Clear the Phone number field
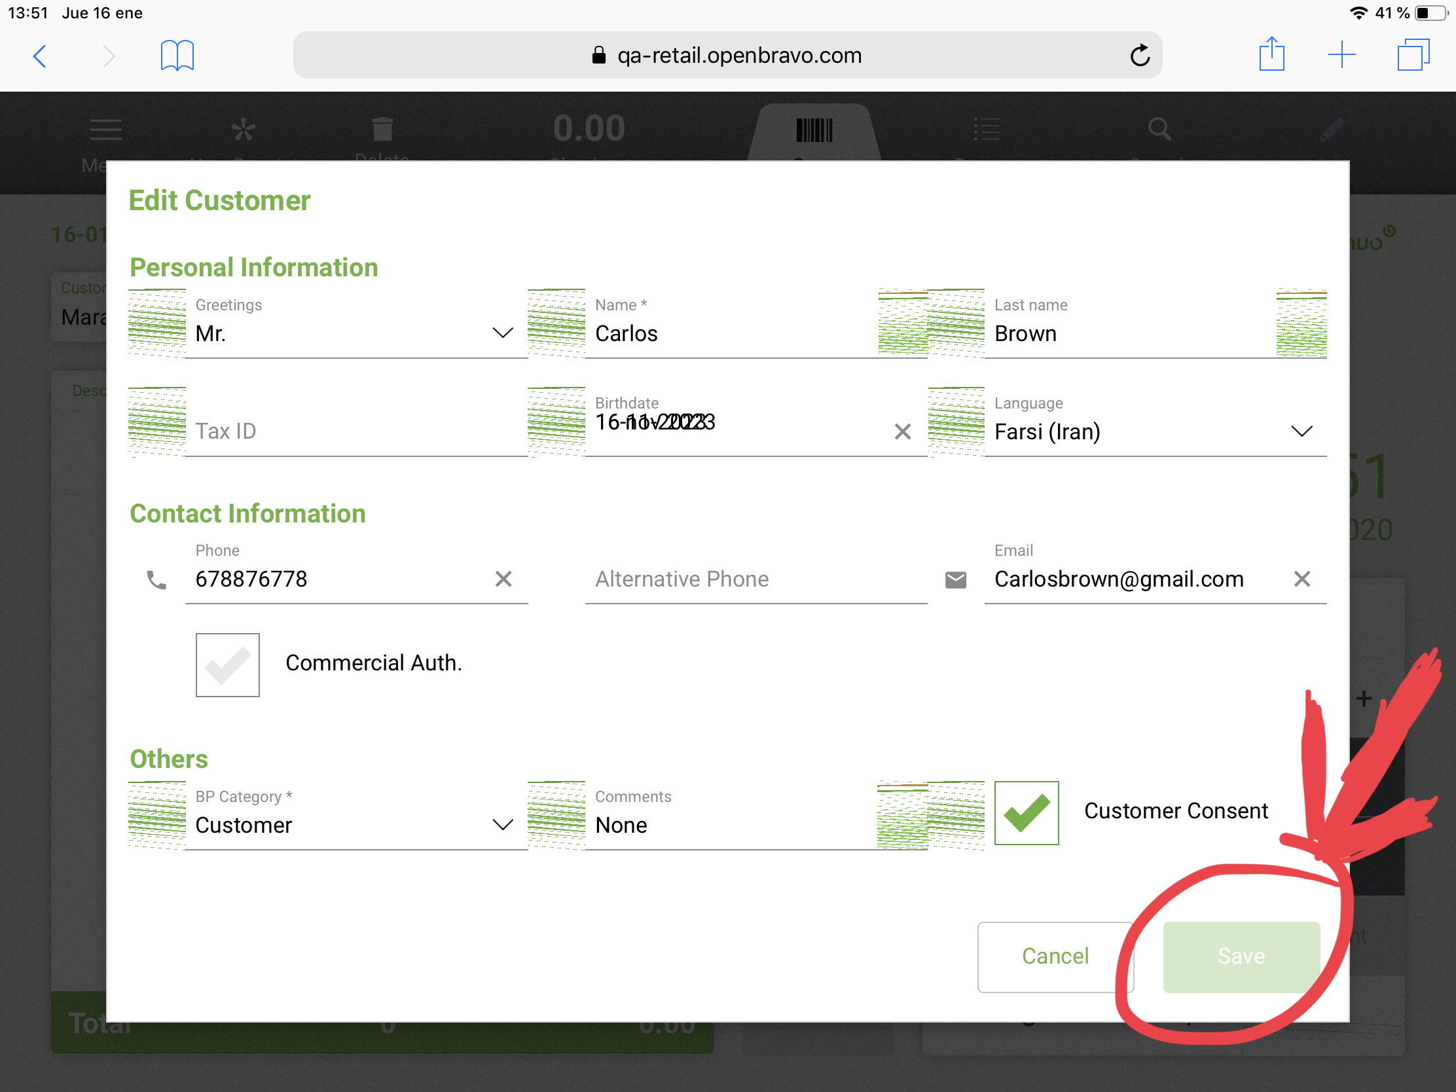Image resolution: width=1456 pixels, height=1092 pixels. pos(503,579)
